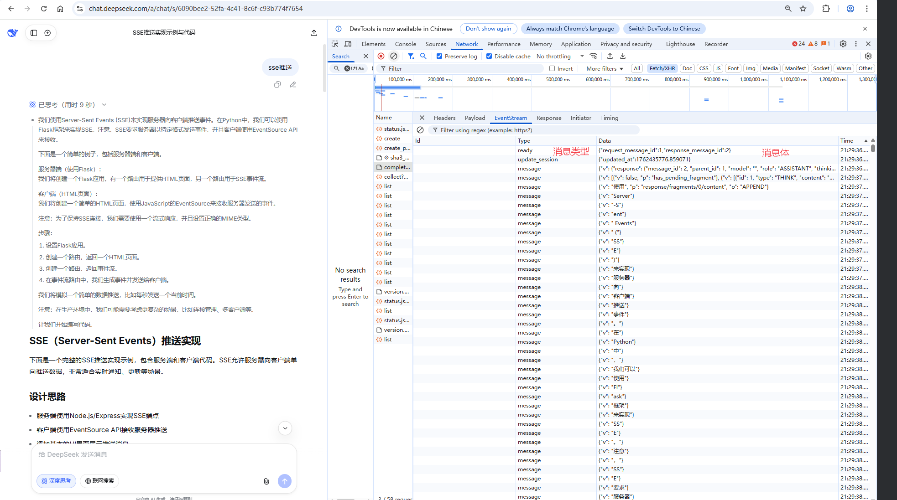
Task: Click the file attachment paperclip icon
Action: pos(266,481)
